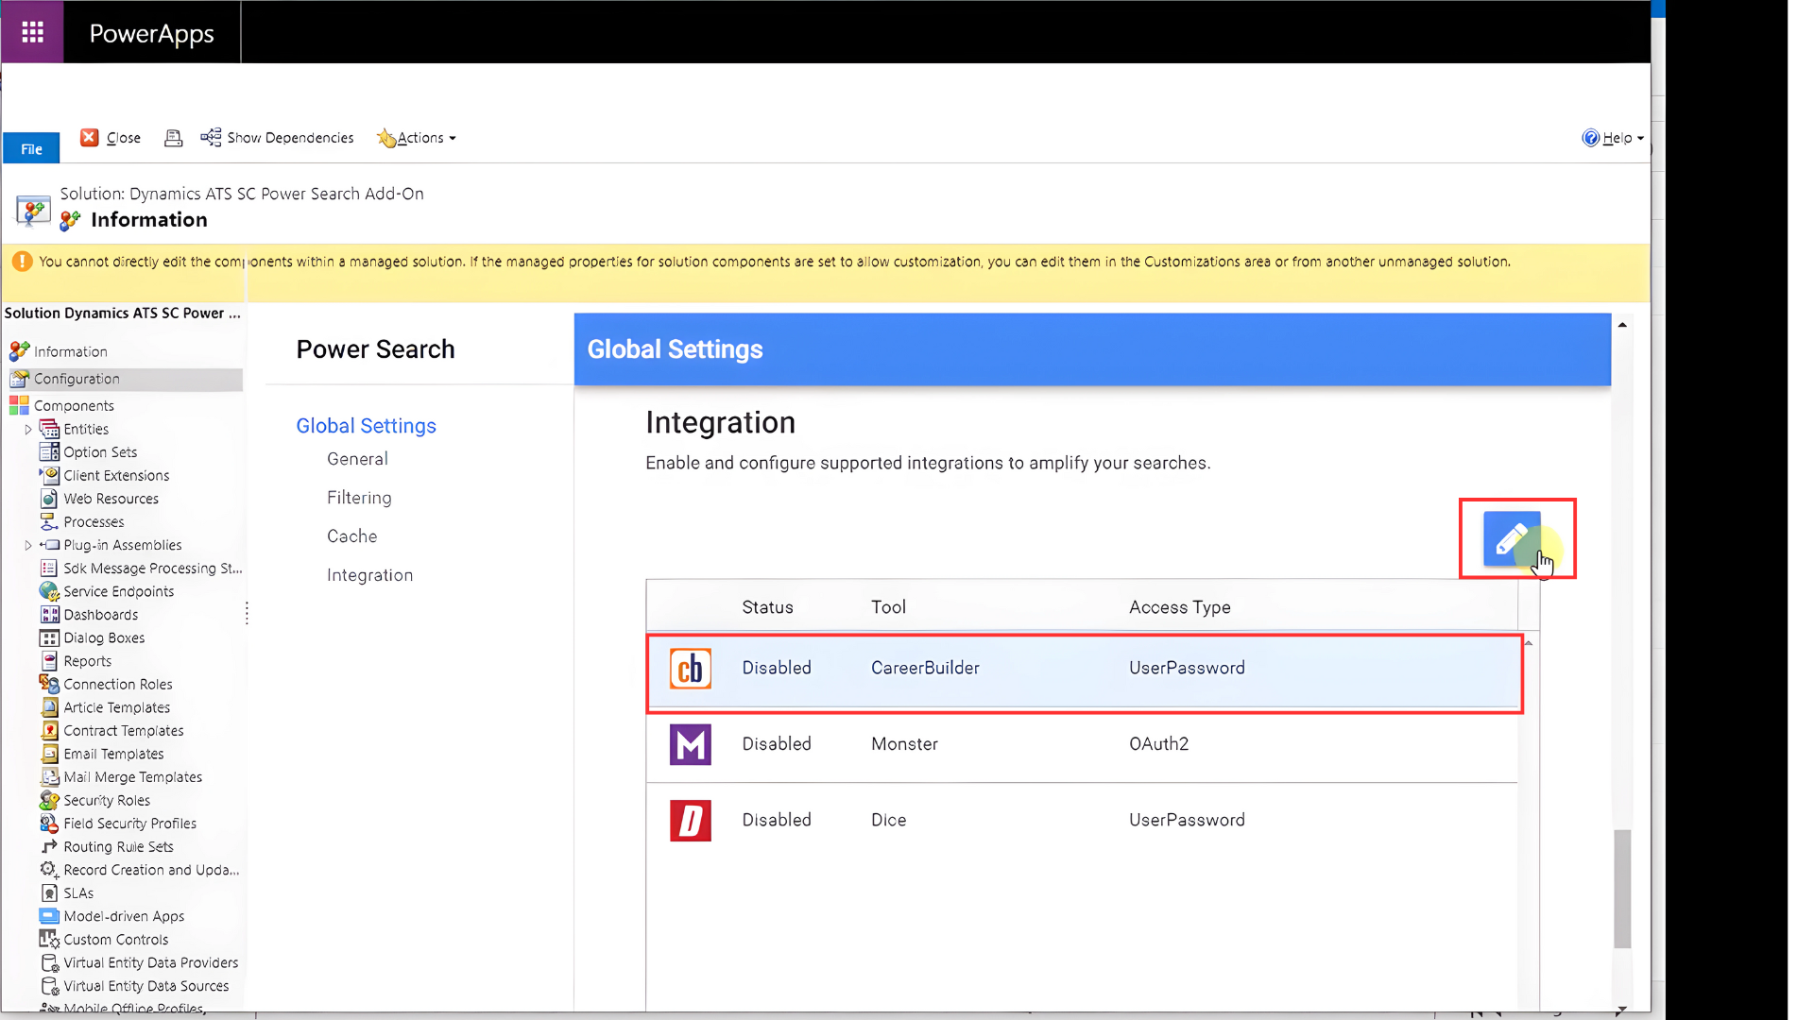Click the solution header icon beside title

(33, 210)
